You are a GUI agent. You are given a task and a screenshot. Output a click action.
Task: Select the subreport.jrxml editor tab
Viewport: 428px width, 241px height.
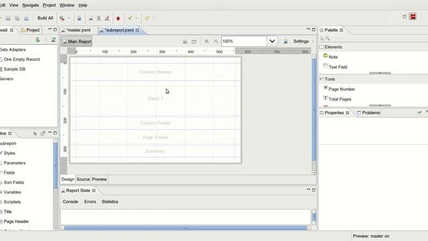point(119,30)
